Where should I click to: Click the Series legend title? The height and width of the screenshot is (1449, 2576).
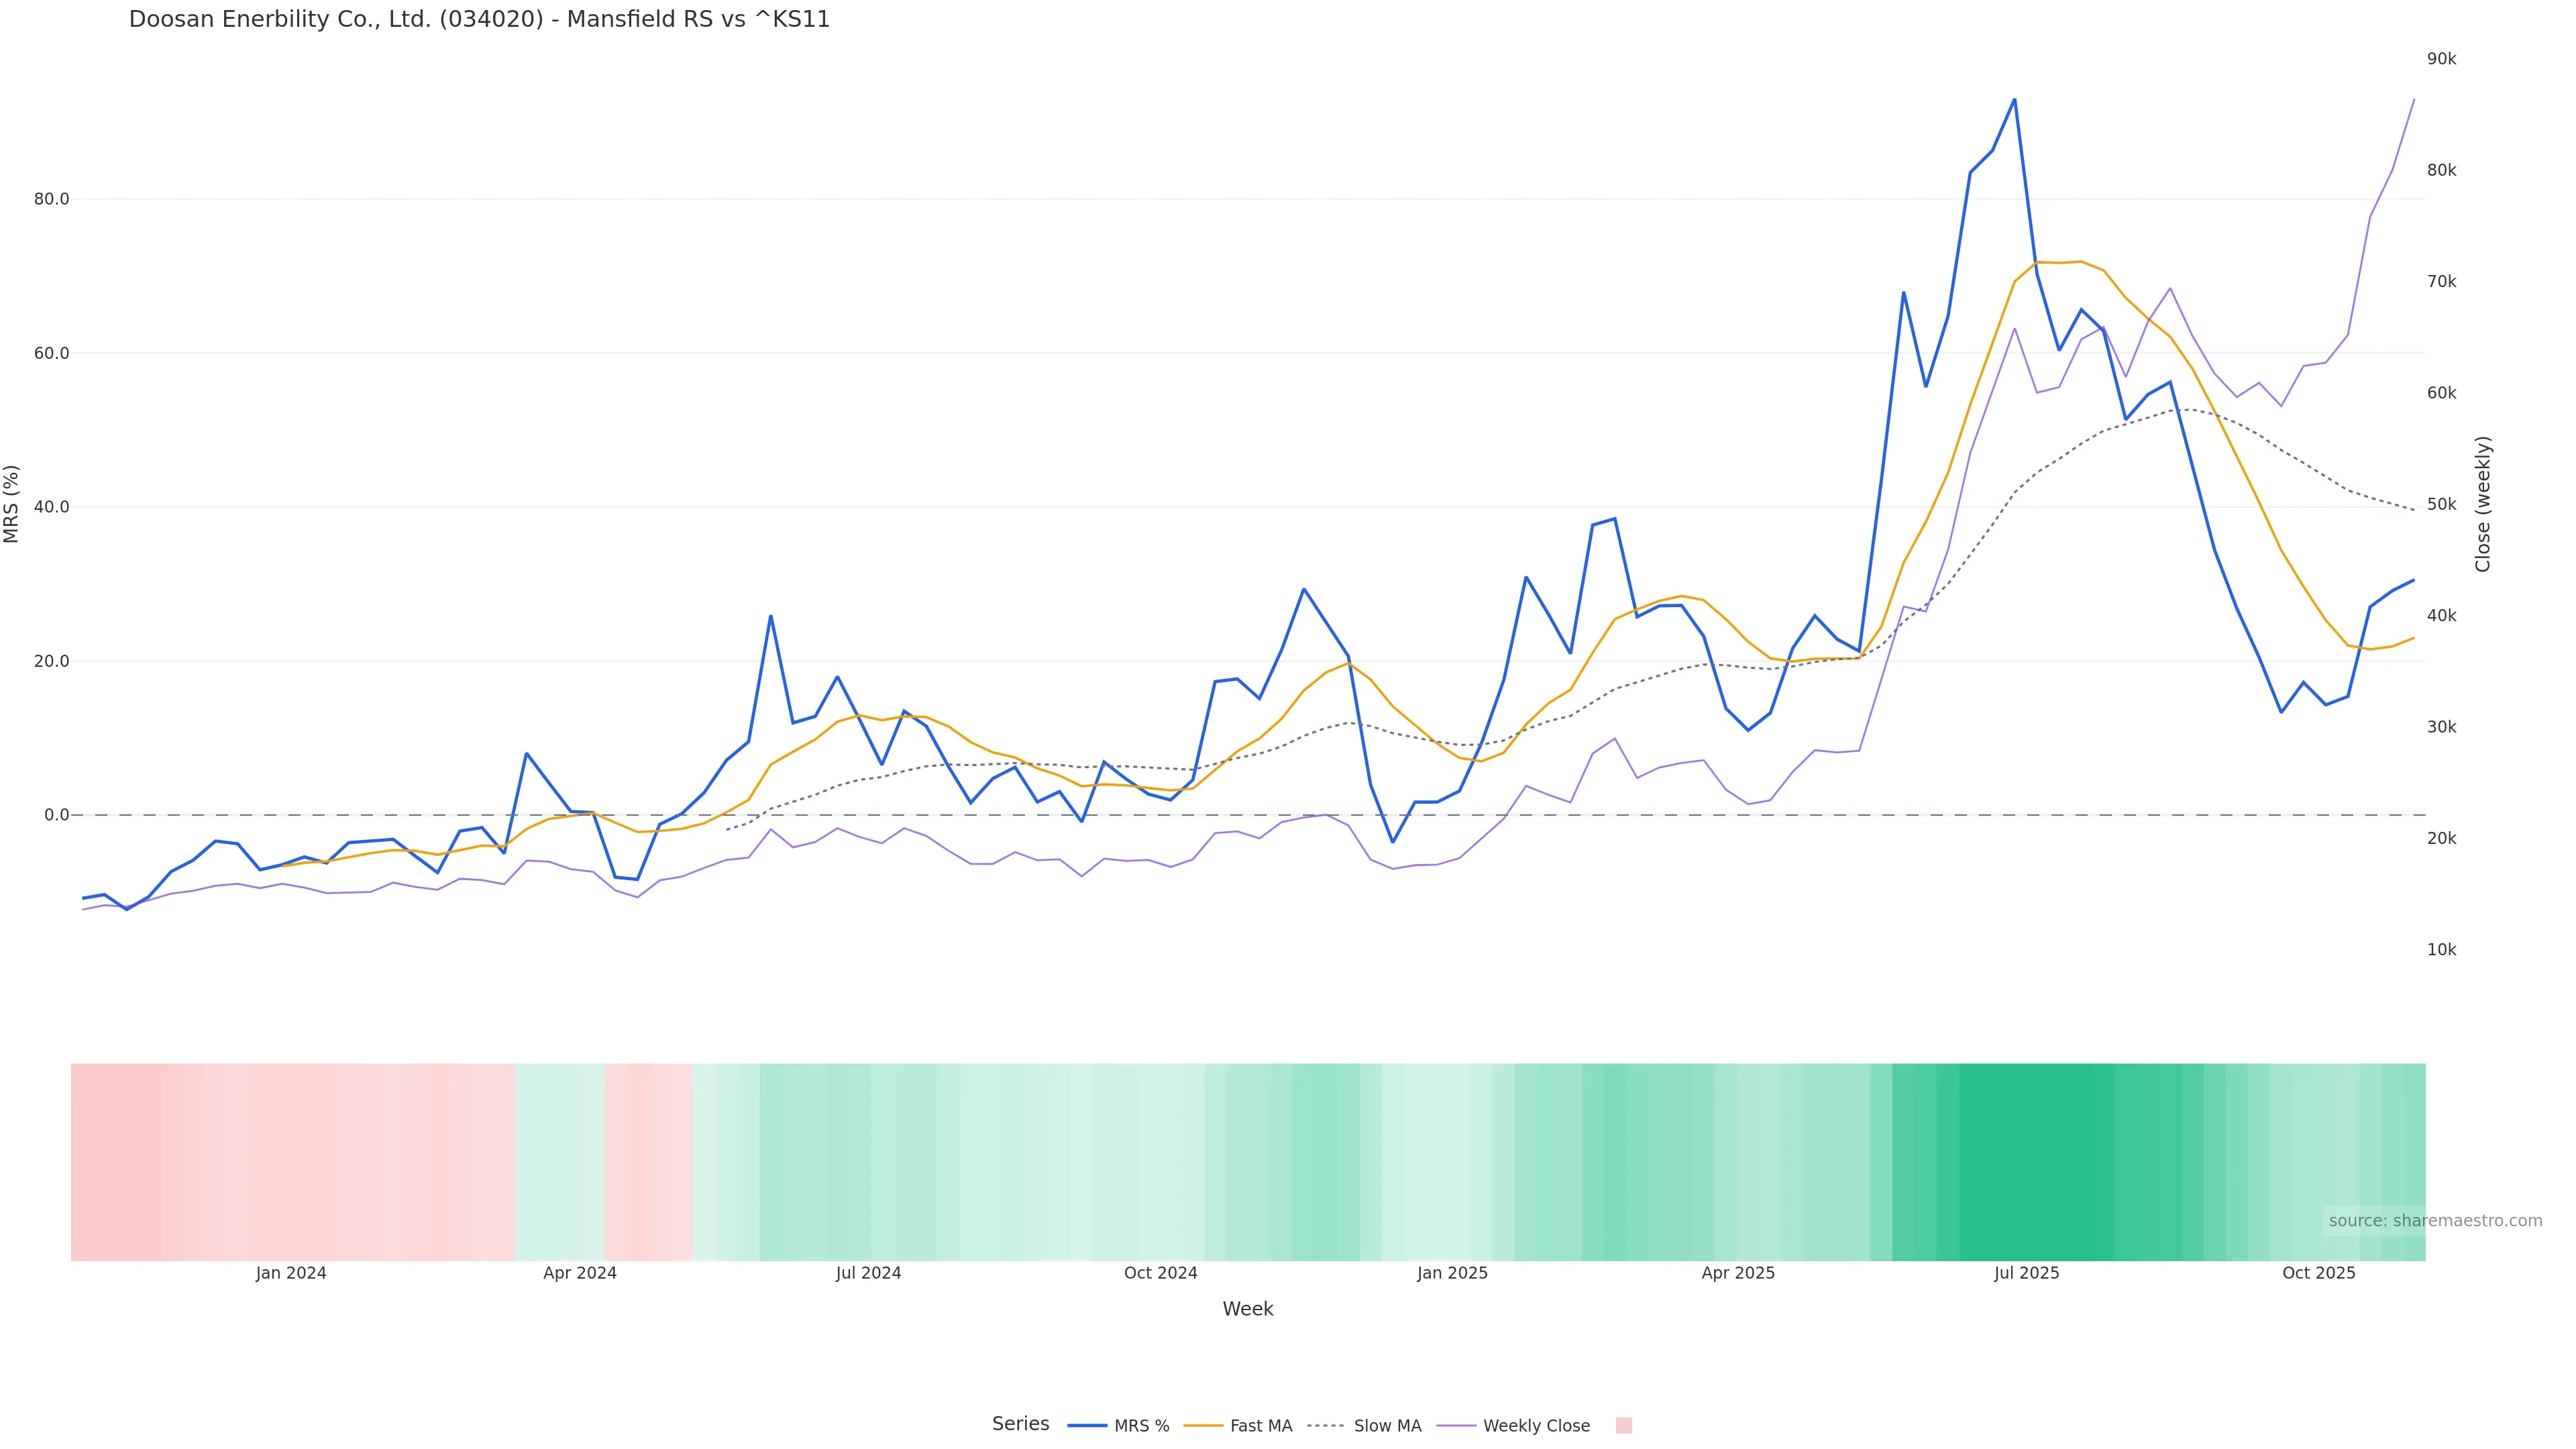click(x=1020, y=1424)
